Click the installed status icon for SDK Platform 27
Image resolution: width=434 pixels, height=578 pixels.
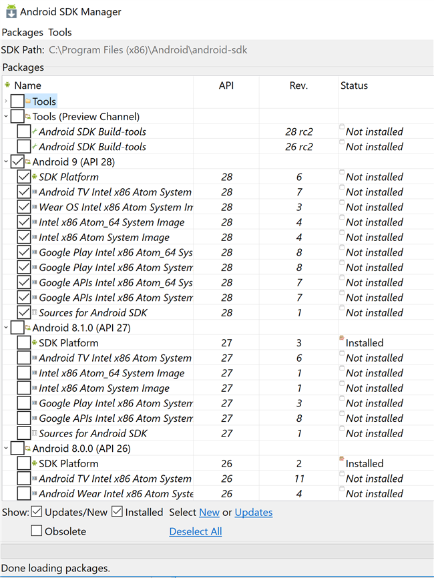(x=342, y=338)
